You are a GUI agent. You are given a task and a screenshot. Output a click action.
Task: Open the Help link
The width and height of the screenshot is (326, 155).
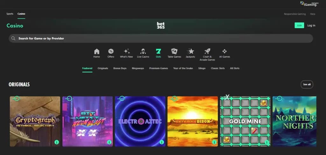313,14
